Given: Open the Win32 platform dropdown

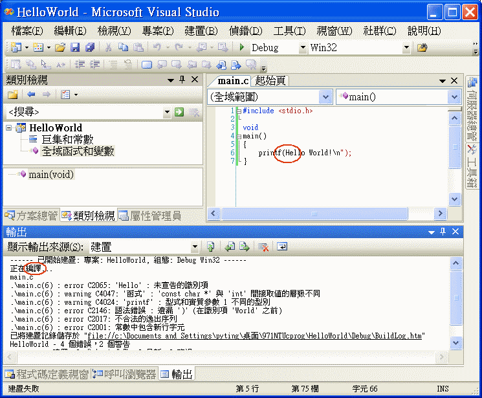Looking at the screenshot, I should point(406,48).
